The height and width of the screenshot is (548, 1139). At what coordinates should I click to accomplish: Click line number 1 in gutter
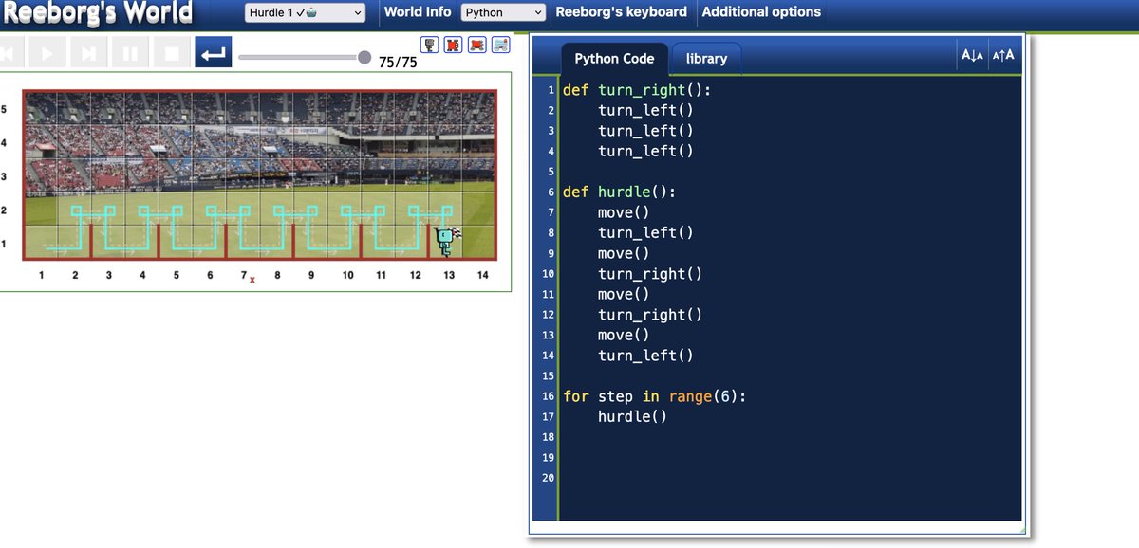(x=551, y=90)
